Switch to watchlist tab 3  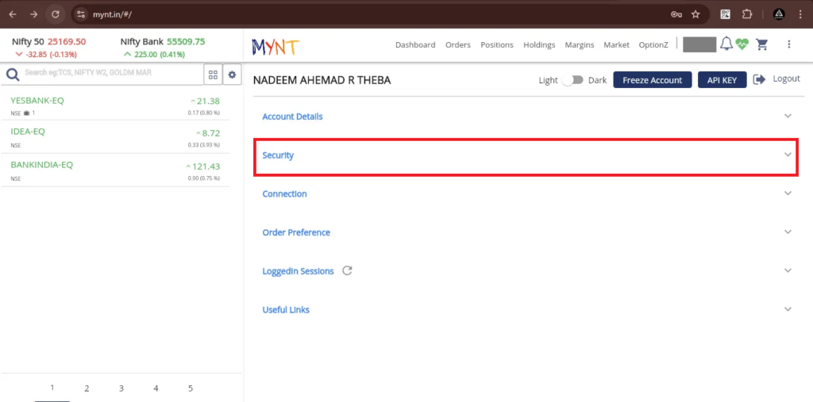(x=121, y=389)
